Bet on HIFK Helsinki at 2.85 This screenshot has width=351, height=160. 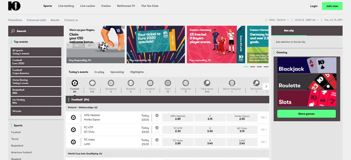(178, 117)
